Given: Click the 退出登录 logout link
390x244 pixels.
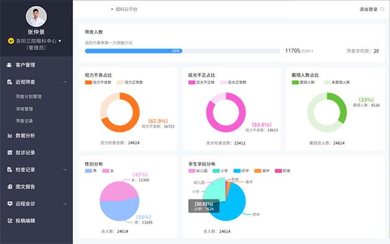Looking at the screenshot, I should tap(368, 9).
